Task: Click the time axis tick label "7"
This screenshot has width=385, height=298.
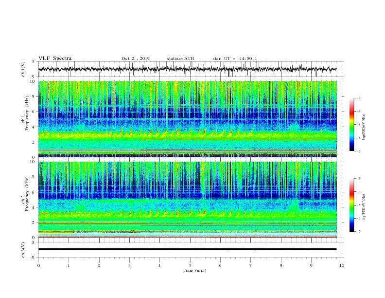Action: pos(251,265)
